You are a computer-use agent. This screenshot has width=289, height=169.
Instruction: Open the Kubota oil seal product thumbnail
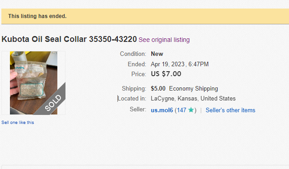coord(33,83)
